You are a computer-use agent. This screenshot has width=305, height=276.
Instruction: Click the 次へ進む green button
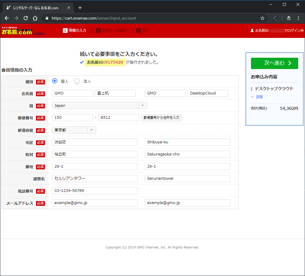click(275, 63)
